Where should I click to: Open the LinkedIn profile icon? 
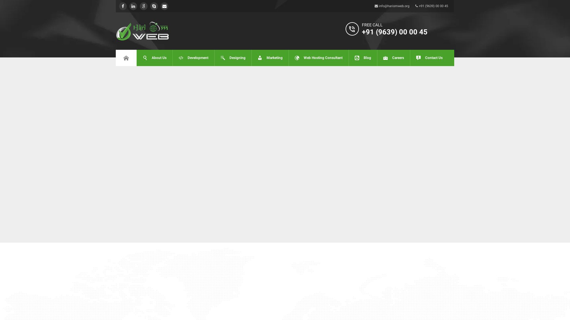point(133,6)
